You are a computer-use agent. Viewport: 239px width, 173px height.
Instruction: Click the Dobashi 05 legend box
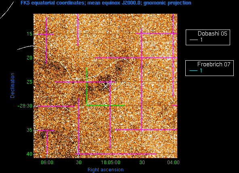point(208,37)
